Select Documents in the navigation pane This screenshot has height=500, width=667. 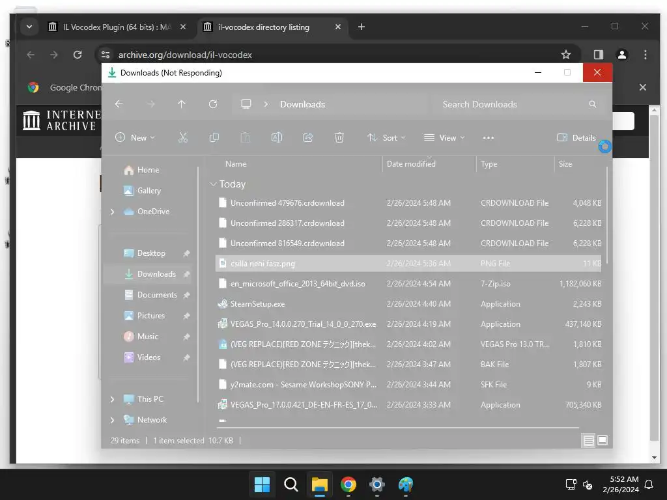pos(156,295)
